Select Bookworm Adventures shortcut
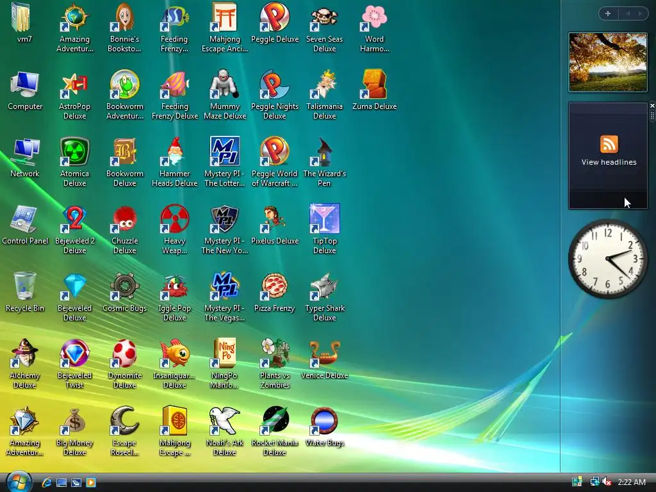Viewport: 656px width, 492px height. pos(124,95)
